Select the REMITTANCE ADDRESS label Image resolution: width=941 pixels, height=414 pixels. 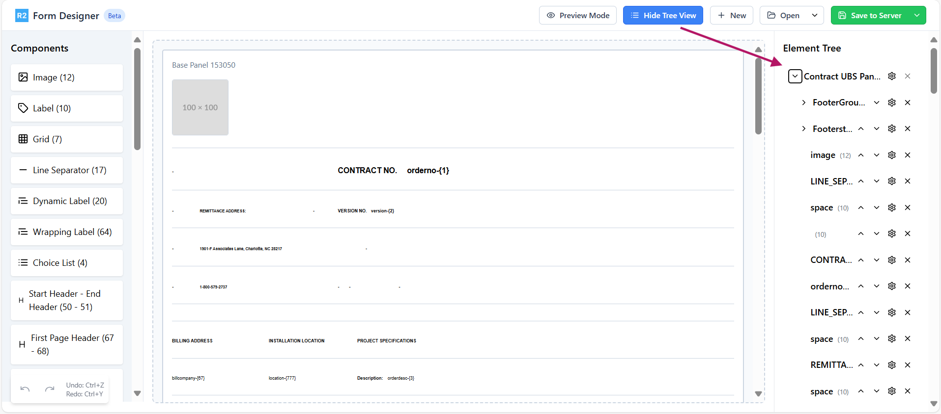tap(223, 211)
